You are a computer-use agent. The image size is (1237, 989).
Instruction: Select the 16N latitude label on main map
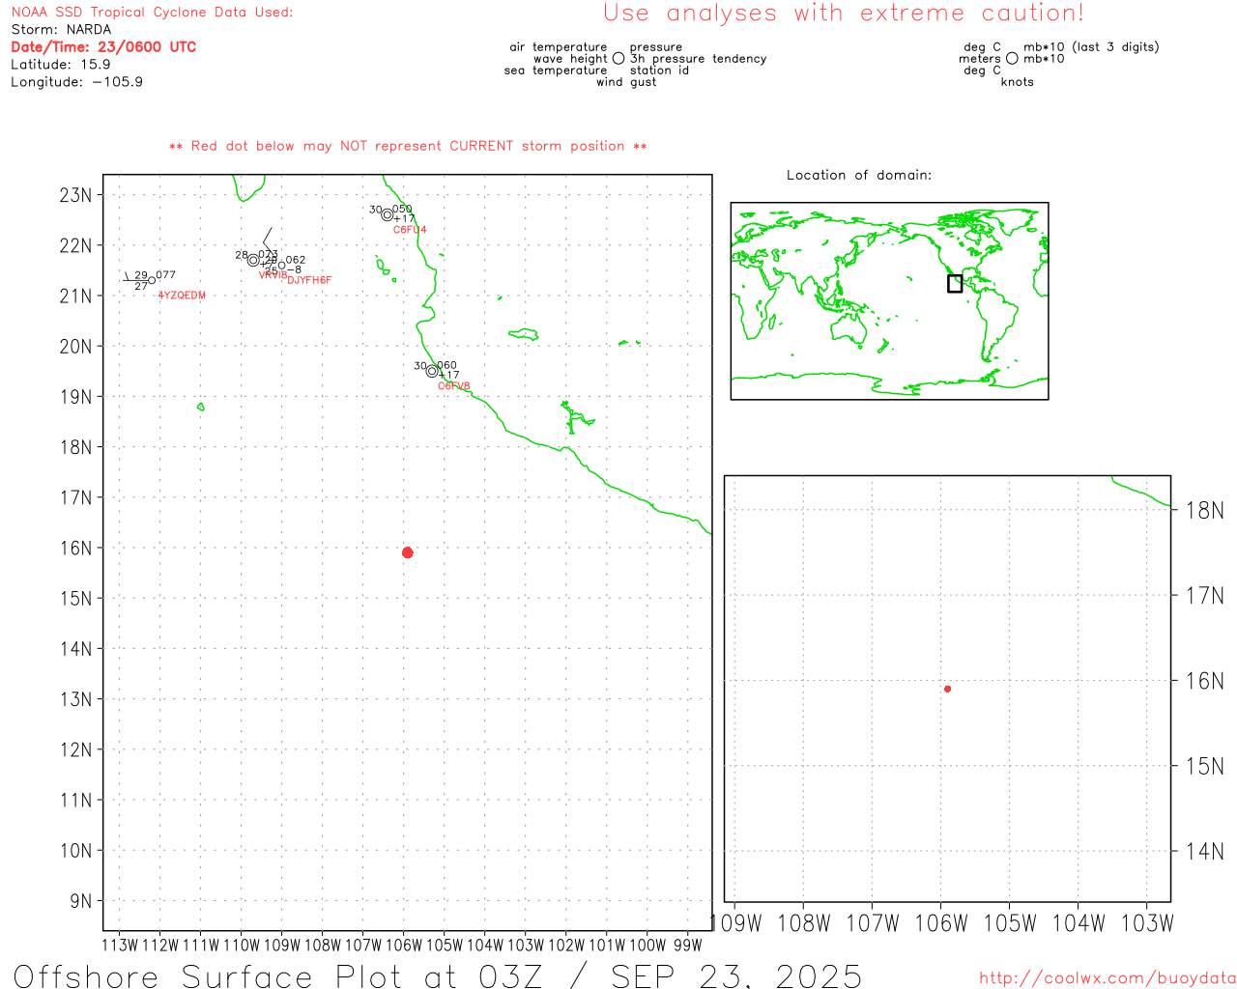(75, 548)
